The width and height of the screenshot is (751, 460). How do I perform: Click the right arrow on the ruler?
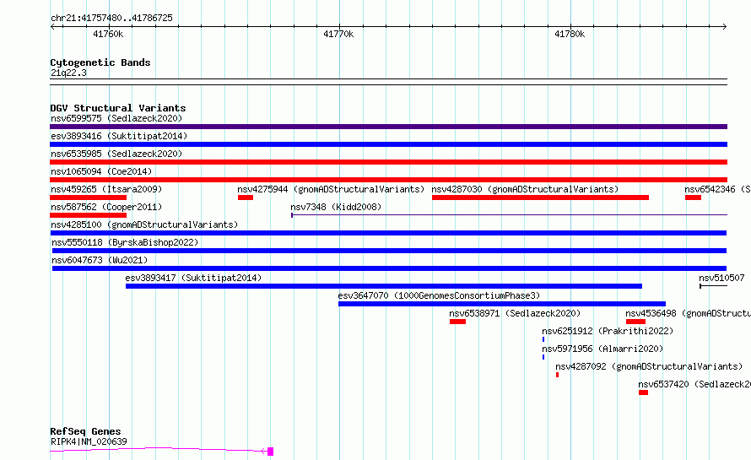[725, 27]
